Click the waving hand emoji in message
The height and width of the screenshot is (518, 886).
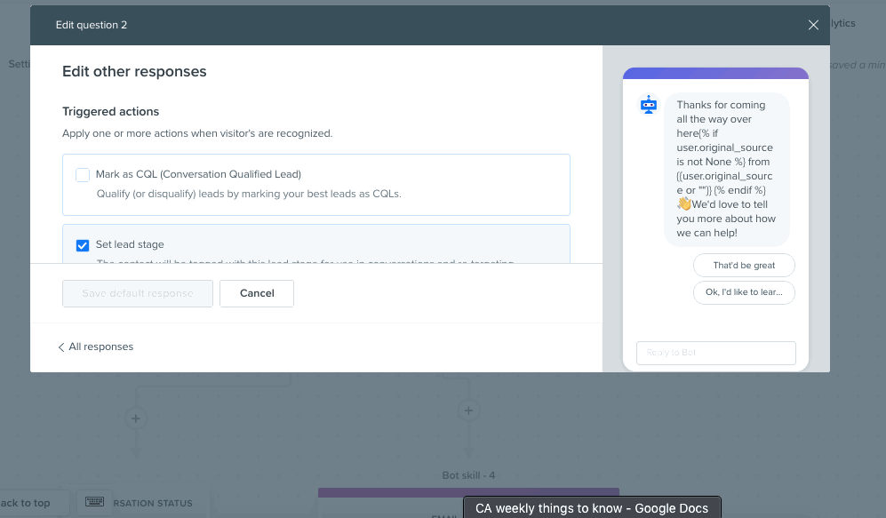click(x=684, y=204)
